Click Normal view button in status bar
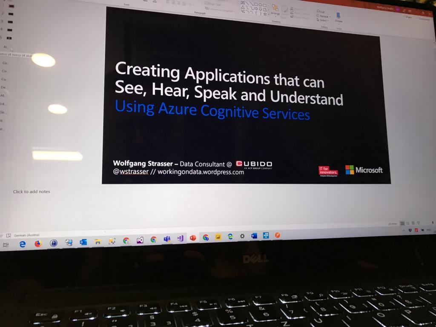436x327 pixels. click(402, 223)
